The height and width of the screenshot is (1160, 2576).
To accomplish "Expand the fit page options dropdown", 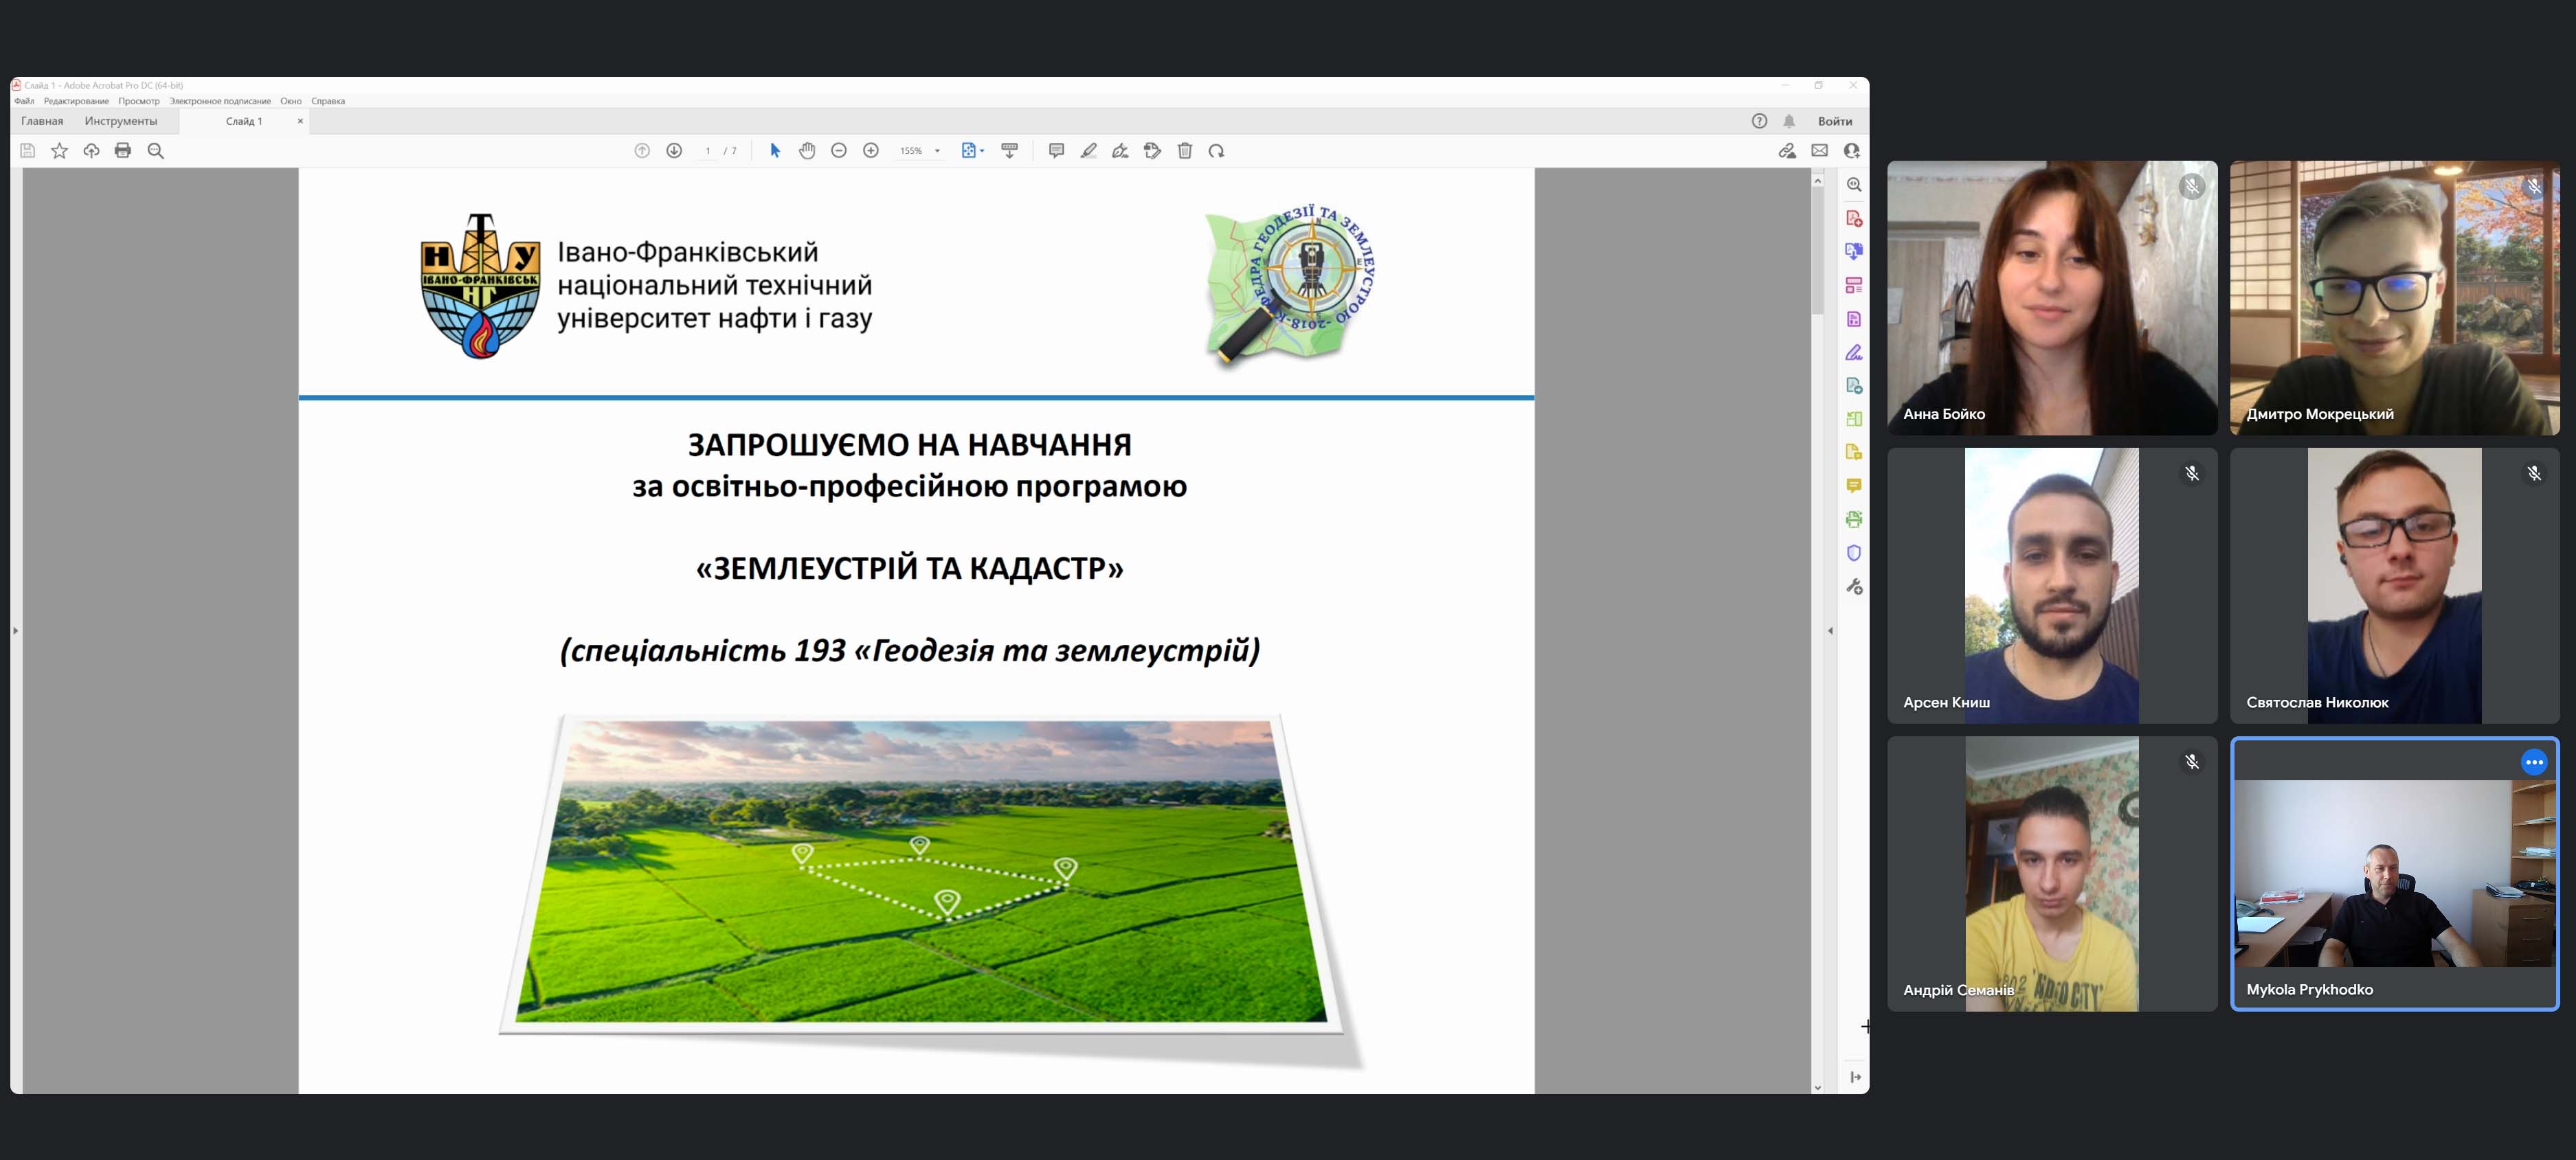I will pos(982,151).
